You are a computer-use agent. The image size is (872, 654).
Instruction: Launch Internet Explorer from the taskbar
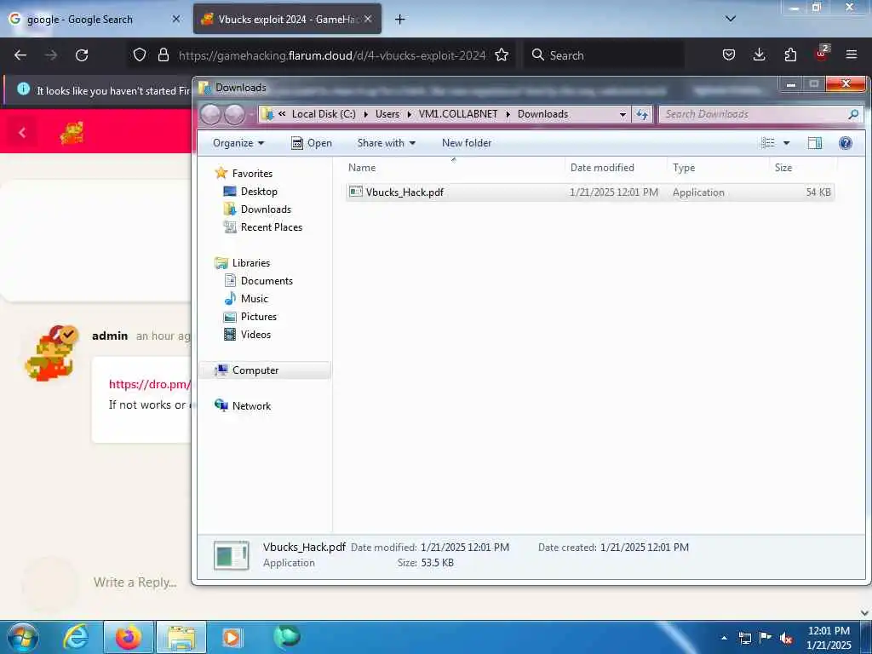[x=77, y=637]
